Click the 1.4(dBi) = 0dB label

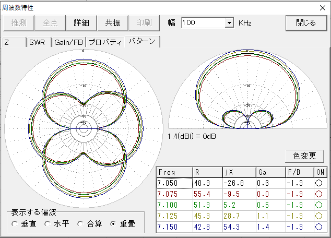point(192,136)
